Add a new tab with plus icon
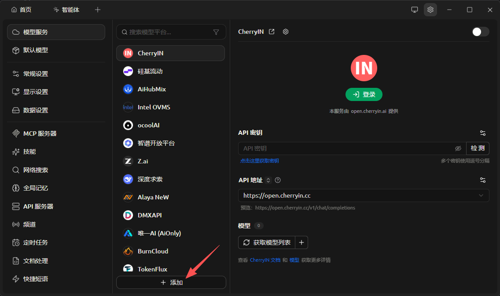Image resolution: width=500 pixels, height=296 pixels. pos(98,10)
